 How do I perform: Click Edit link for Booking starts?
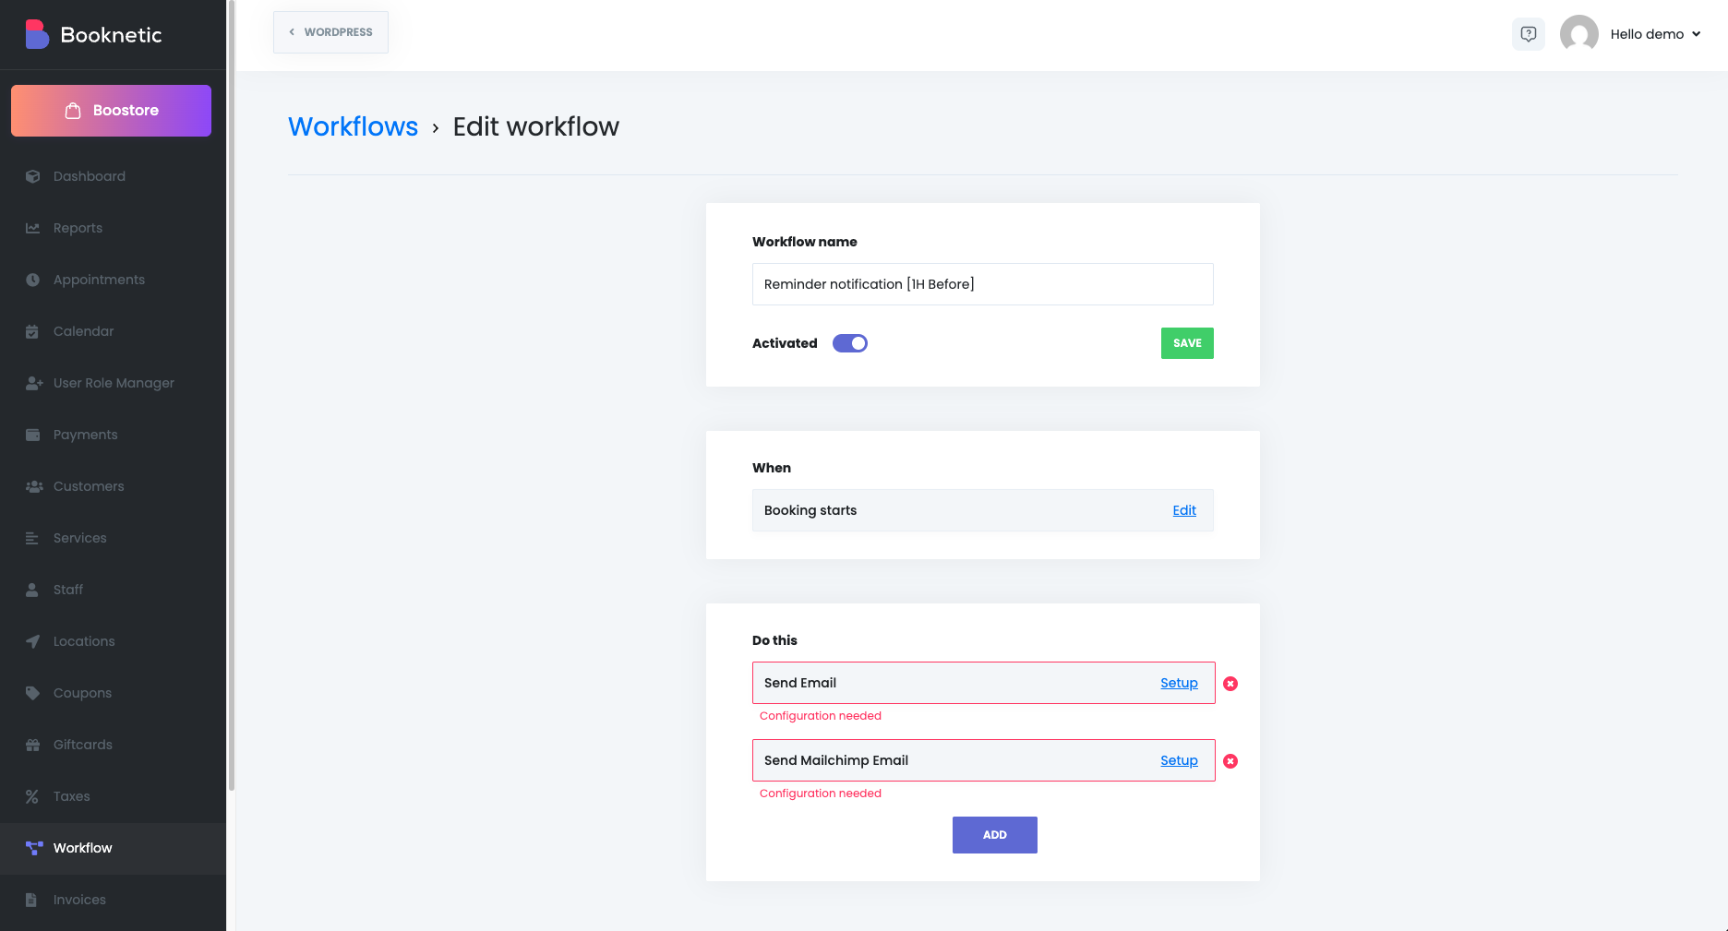(1184, 510)
